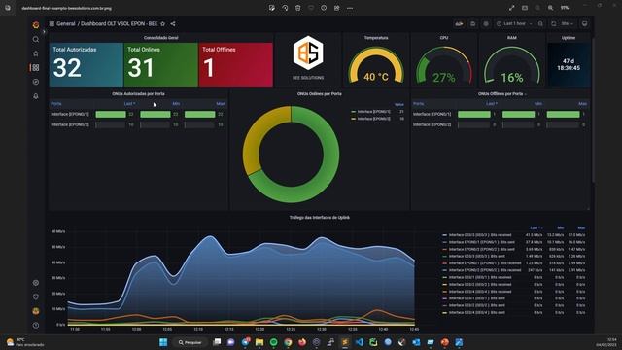The width and height of the screenshot is (622, 350).
Task: Open the RAM panel title menu
Action: [512, 38]
